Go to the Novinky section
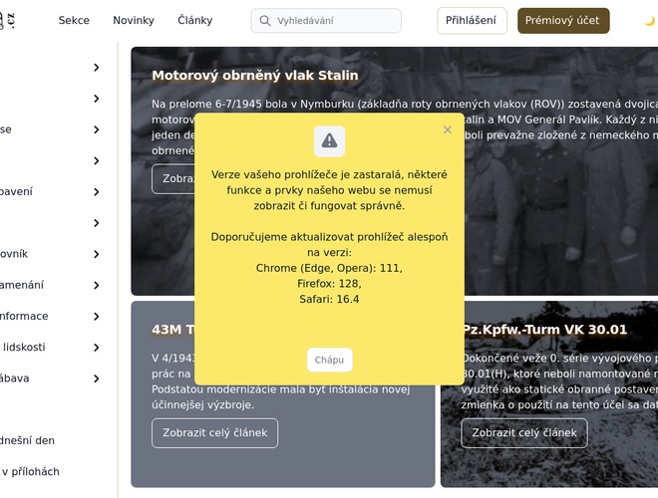 tap(134, 21)
